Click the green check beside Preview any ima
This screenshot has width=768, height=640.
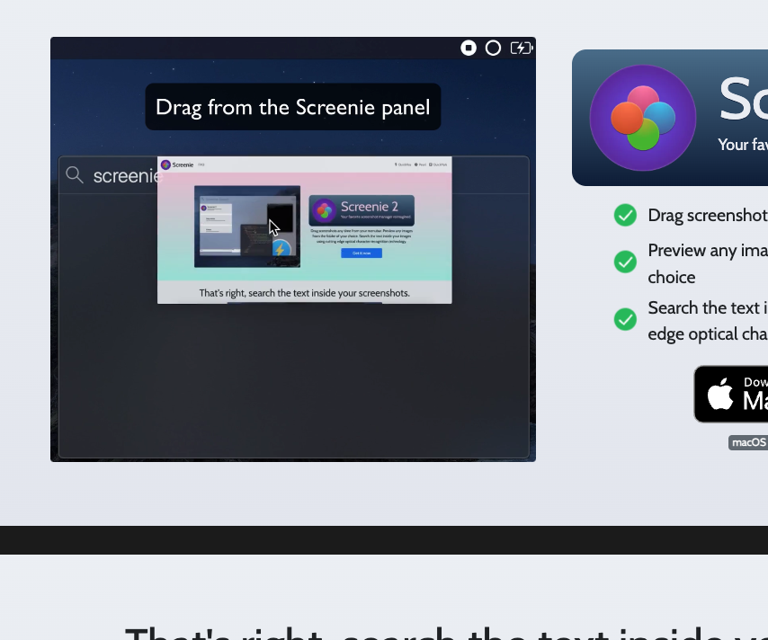coord(625,262)
